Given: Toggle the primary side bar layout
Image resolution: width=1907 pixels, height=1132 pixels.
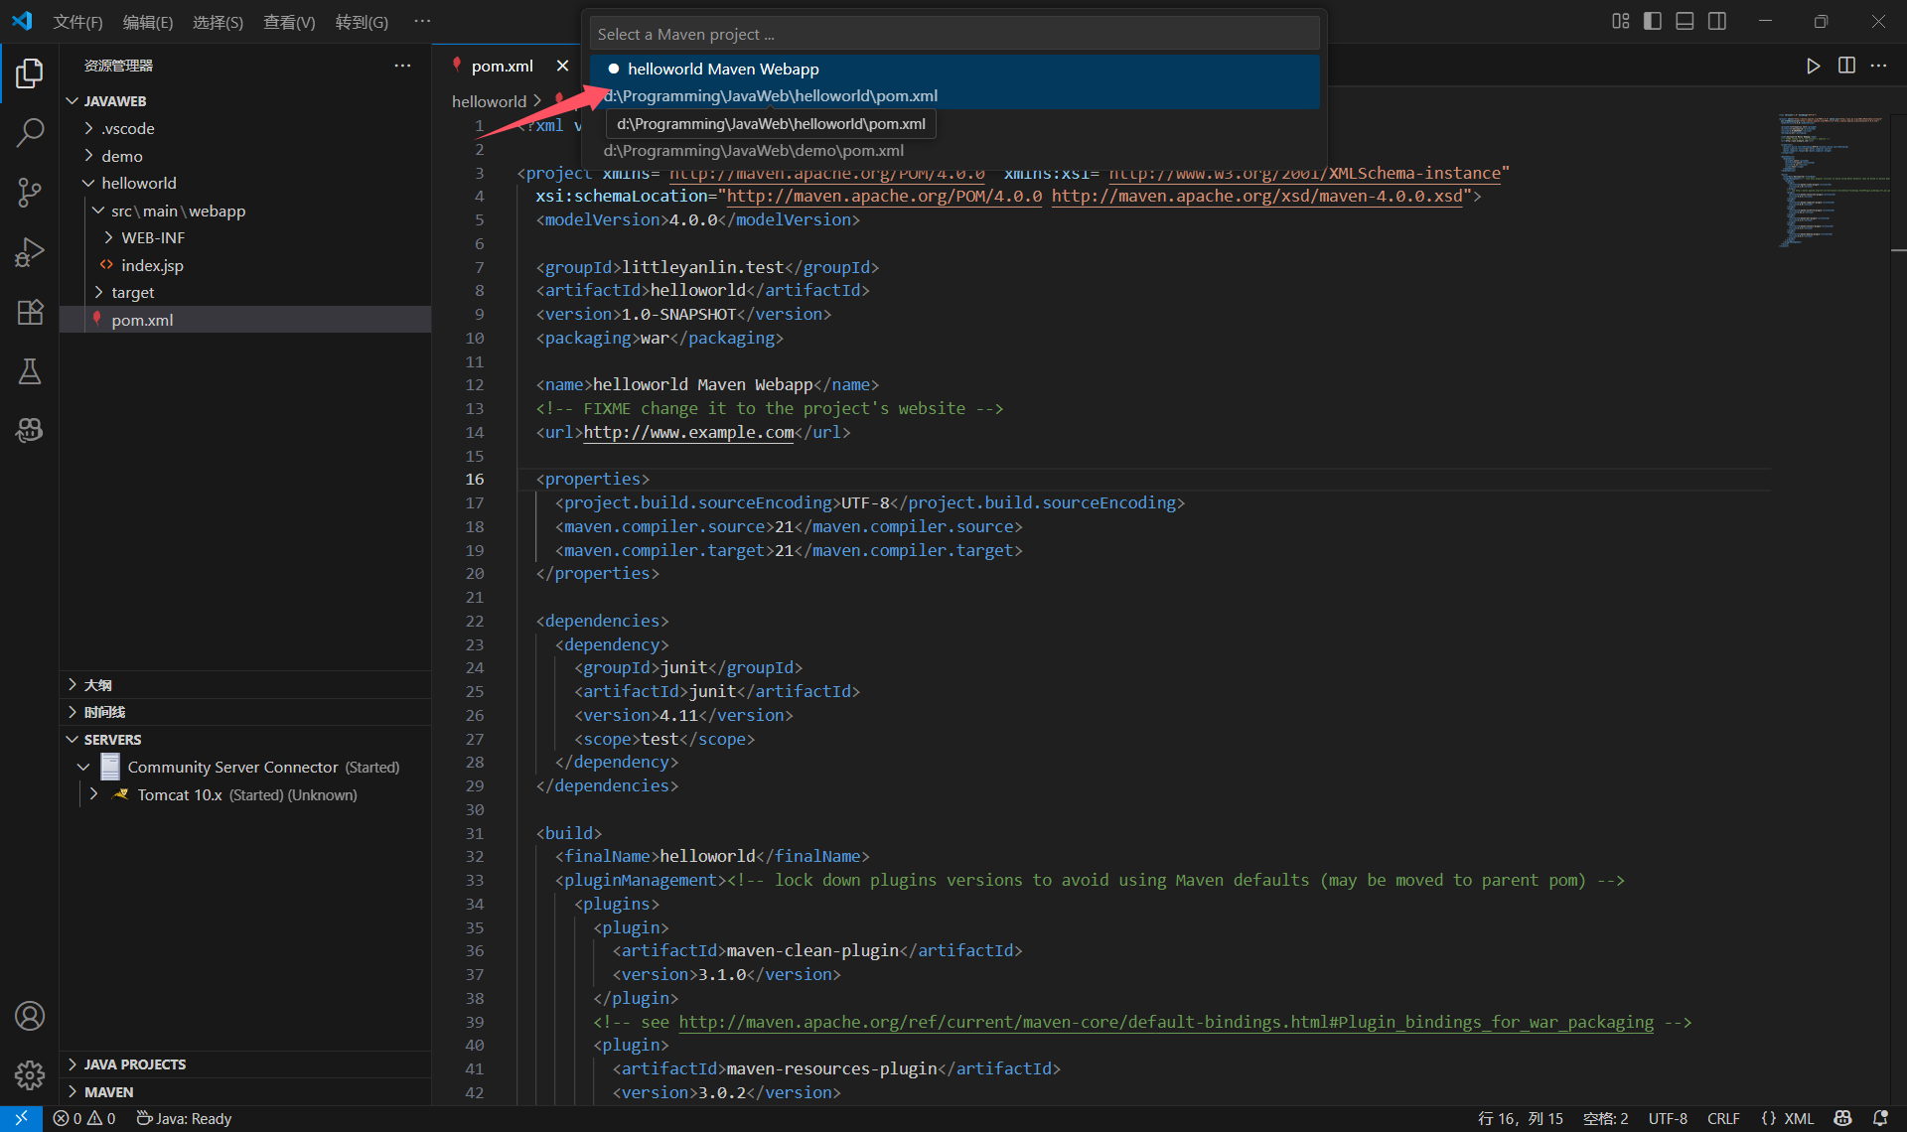Looking at the screenshot, I should (x=1653, y=21).
